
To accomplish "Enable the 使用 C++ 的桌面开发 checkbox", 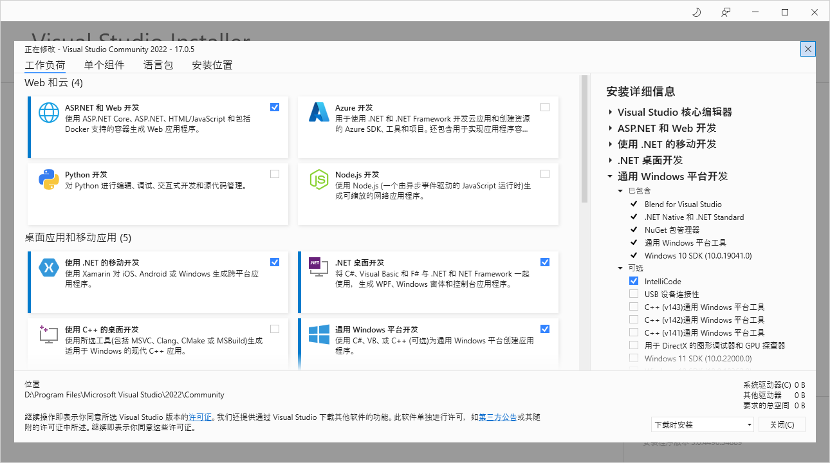I will click(275, 329).
